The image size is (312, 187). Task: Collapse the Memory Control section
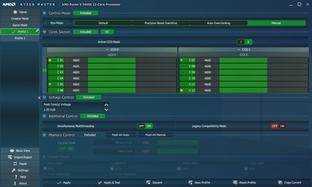coord(44,135)
